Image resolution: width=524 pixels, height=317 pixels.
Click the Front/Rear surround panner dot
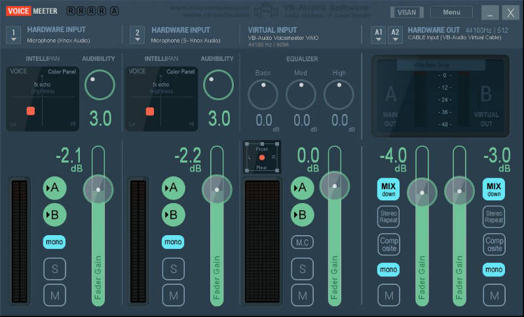pyautogui.click(x=262, y=157)
